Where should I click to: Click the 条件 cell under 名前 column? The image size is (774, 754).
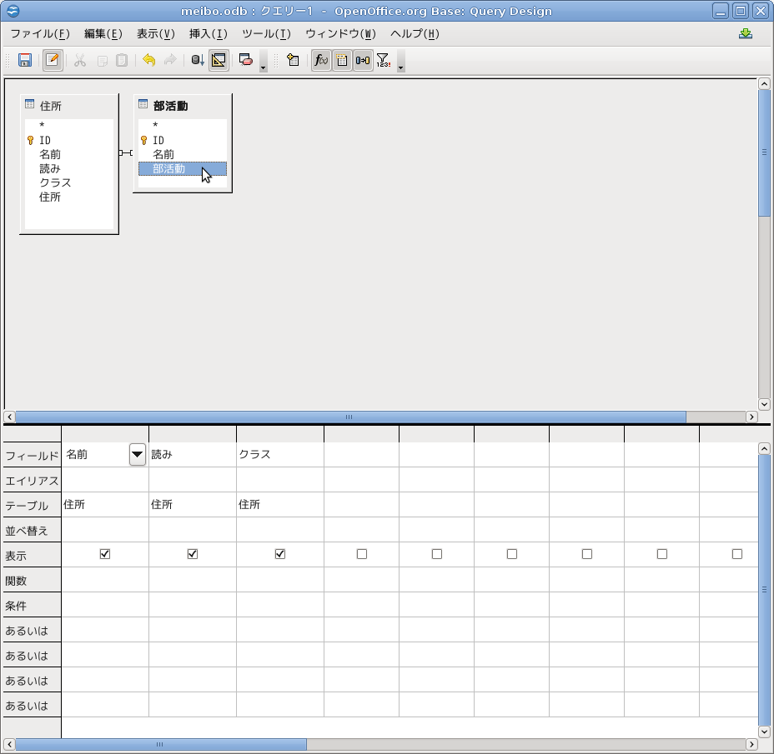tap(105, 605)
